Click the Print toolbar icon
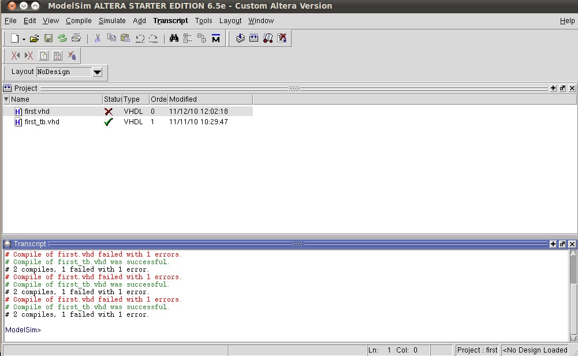Screen dimensions: 578x356 tap(76, 39)
